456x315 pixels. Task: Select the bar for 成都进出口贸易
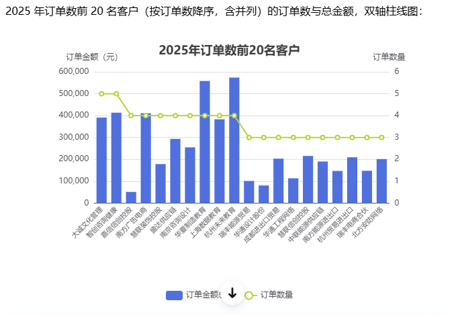(x=278, y=181)
